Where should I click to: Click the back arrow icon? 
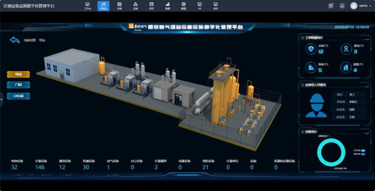[x=15, y=40]
